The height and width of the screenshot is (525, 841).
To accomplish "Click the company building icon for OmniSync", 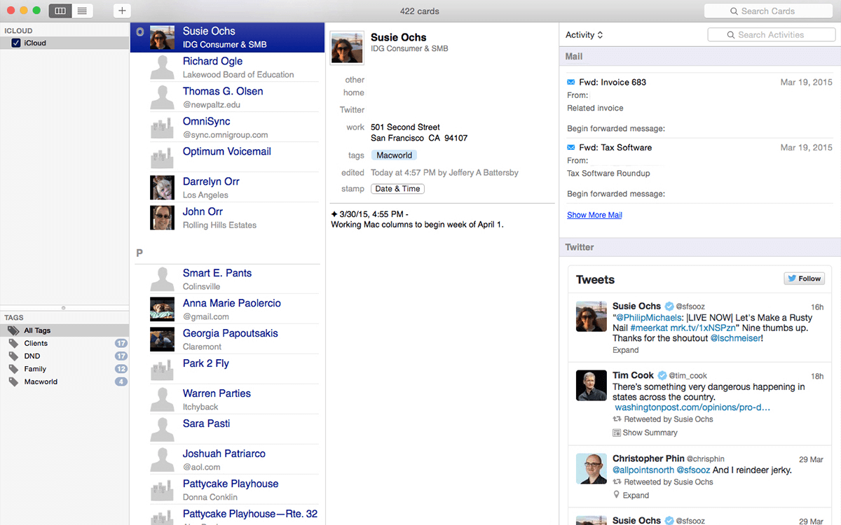I will [162, 127].
